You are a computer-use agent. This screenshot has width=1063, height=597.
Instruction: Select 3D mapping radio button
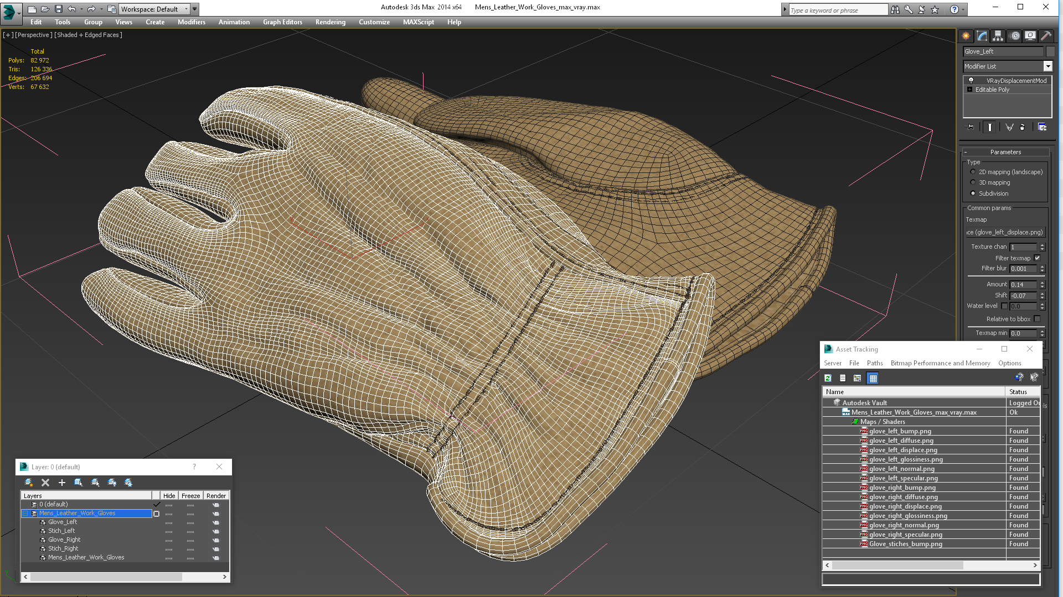[x=973, y=182]
